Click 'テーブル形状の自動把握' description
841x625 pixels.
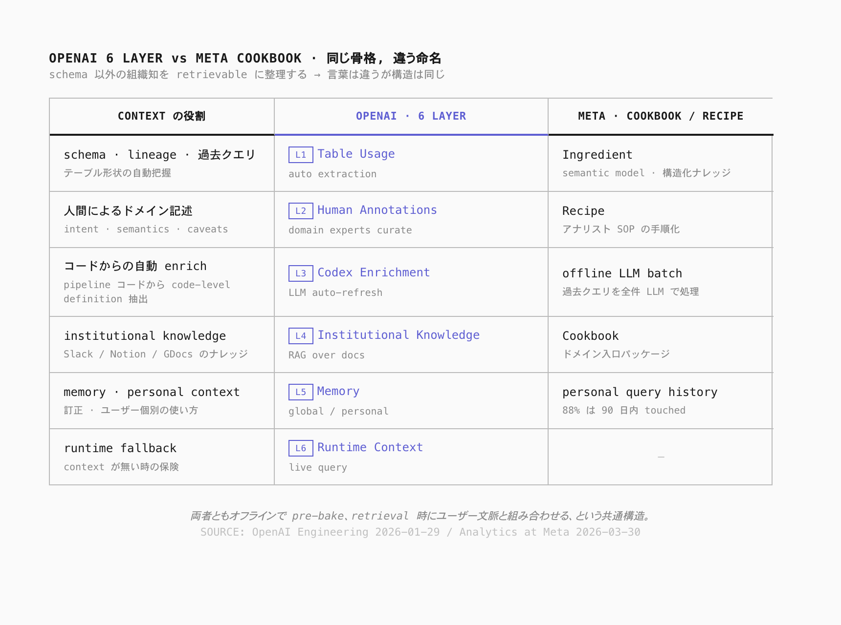pos(117,173)
